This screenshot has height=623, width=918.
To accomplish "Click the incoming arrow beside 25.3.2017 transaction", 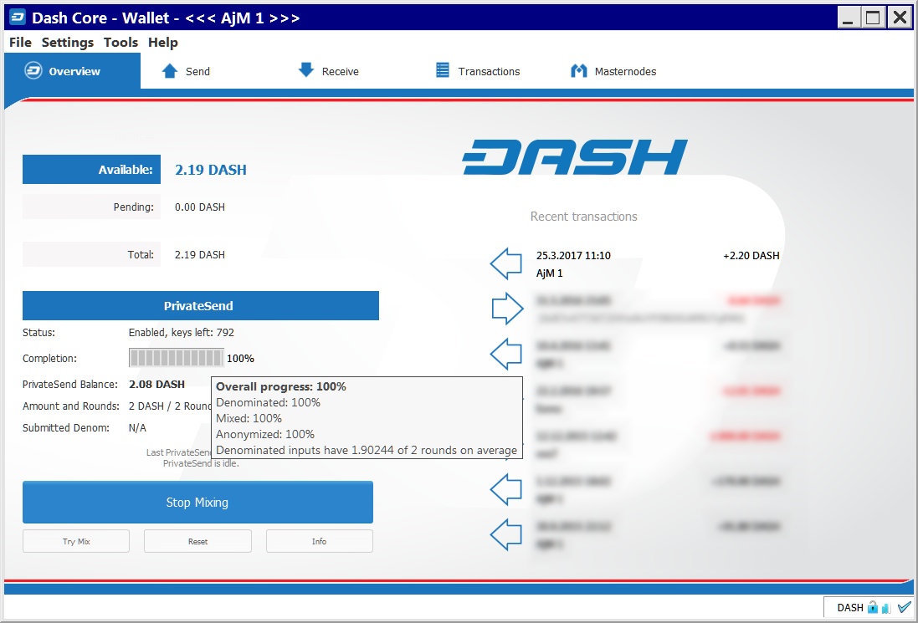I will pyautogui.click(x=506, y=263).
